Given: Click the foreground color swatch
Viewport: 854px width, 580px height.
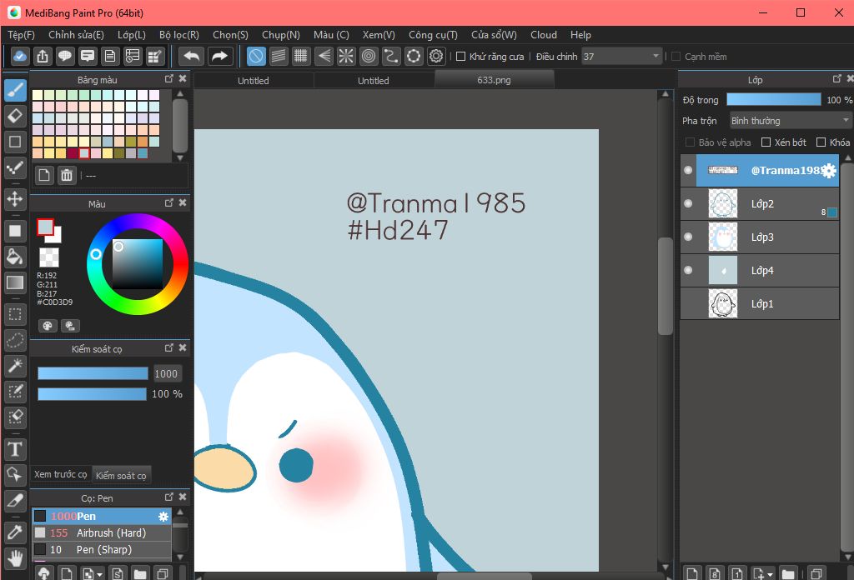Looking at the screenshot, I should (45, 227).
